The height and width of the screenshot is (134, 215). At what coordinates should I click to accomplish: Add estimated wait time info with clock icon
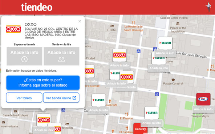click(x=24, y=56)
